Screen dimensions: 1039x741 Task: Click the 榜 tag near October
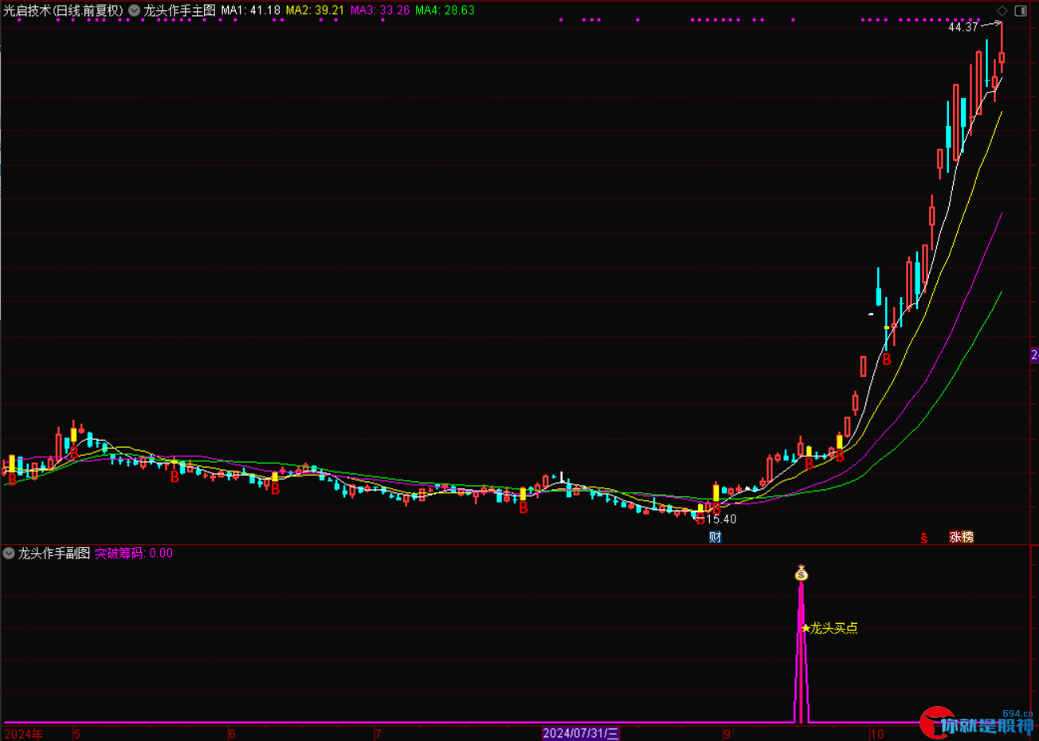(968, 537)
